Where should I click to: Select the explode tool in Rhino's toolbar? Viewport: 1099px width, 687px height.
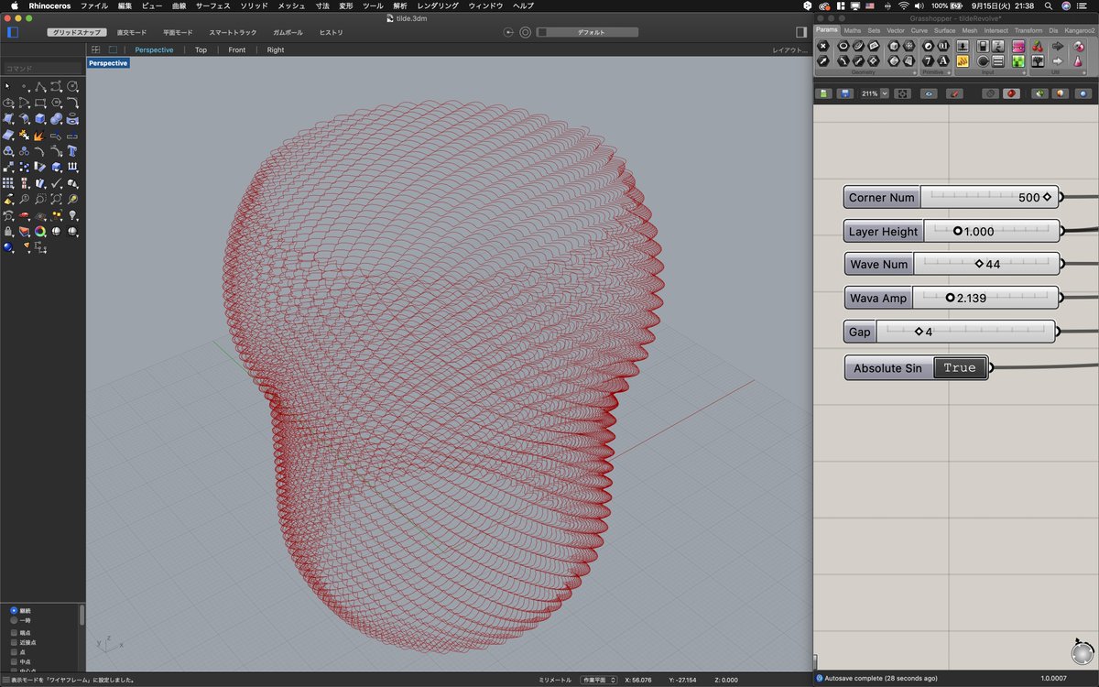click(x=40, y=135)
